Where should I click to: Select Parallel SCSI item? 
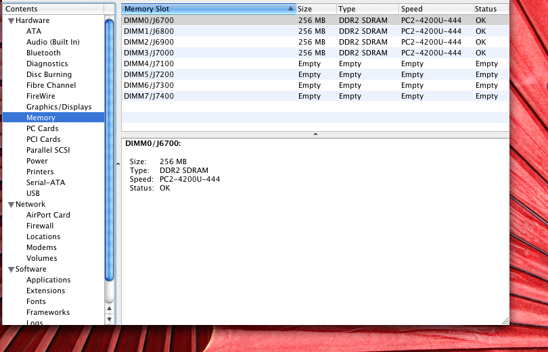click(48, 150)
